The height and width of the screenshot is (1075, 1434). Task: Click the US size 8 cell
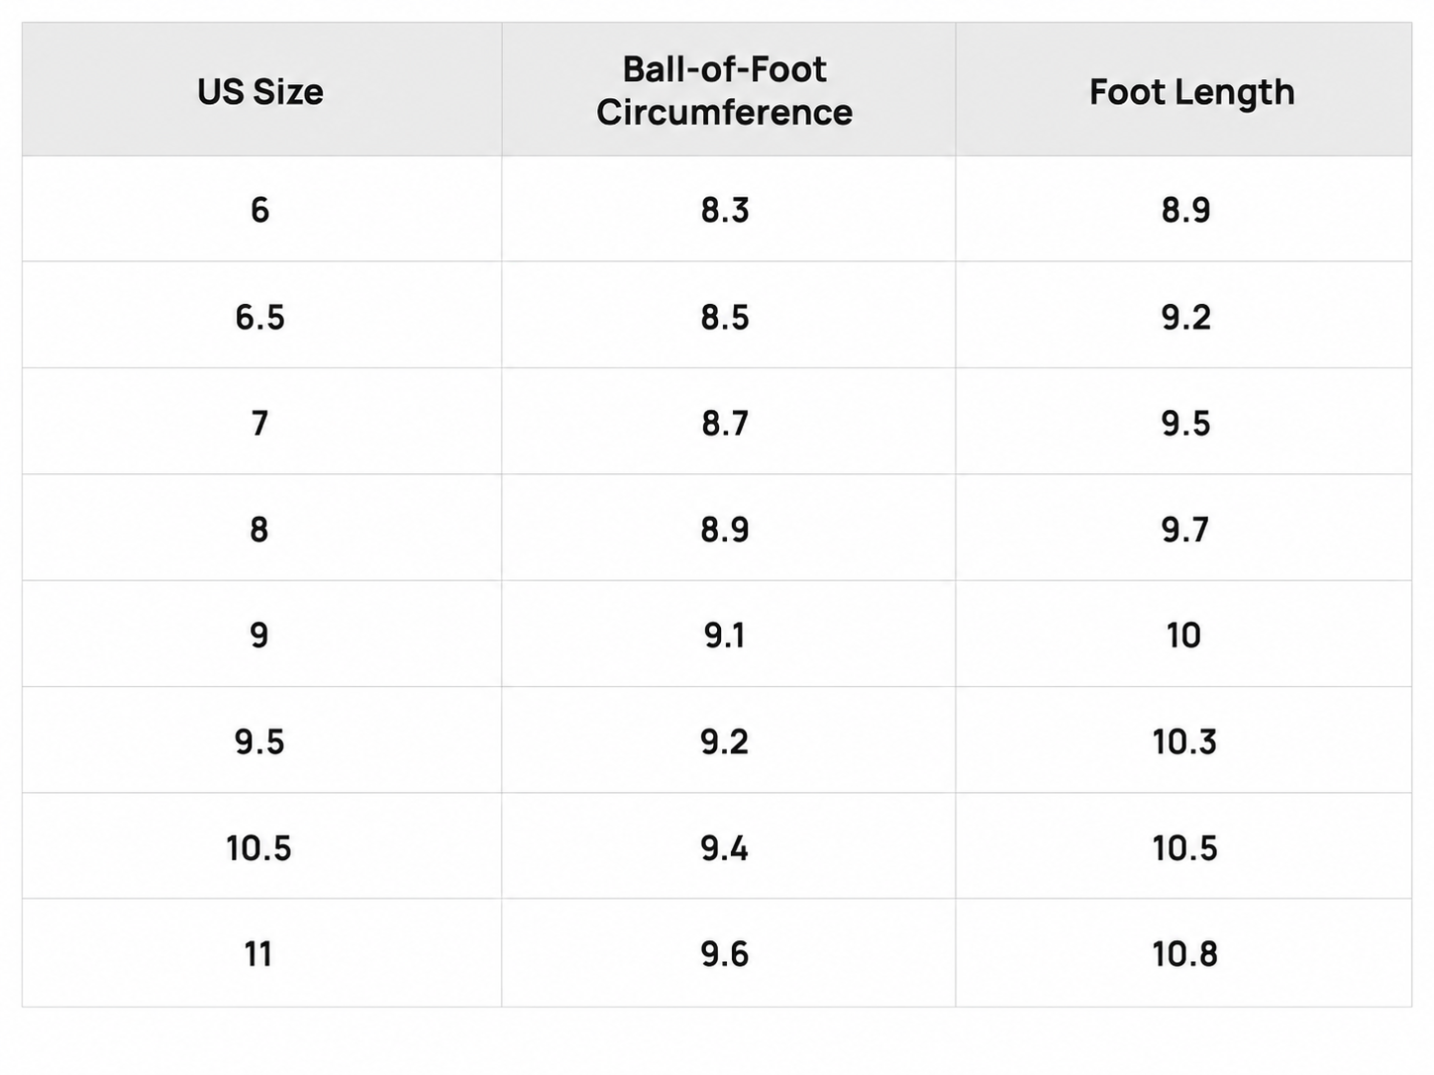[x=259, y=530]
